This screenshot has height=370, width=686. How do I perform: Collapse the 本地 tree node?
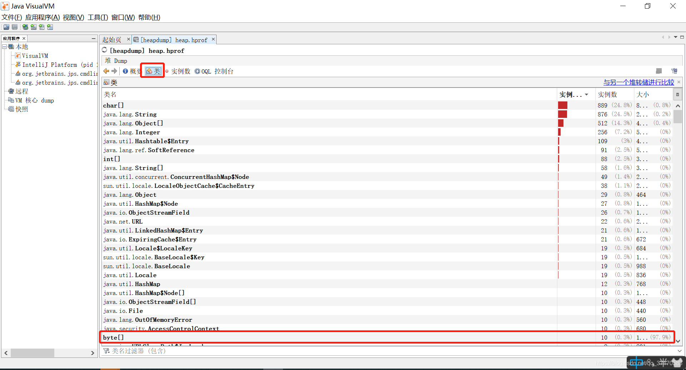click(x=5, y=47)
